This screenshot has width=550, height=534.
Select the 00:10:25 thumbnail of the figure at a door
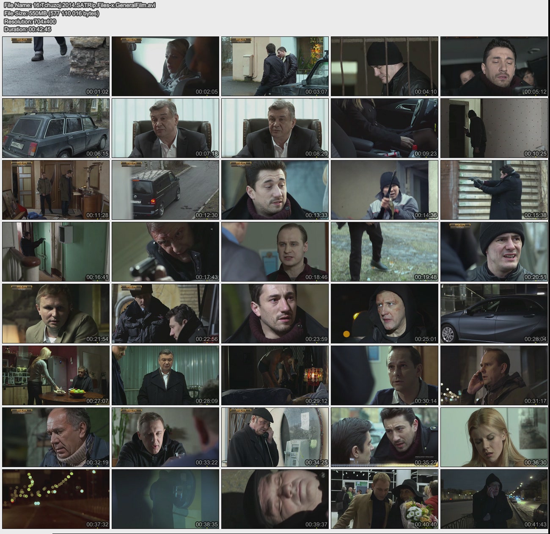pyautogui.click(x=494, y=128)
